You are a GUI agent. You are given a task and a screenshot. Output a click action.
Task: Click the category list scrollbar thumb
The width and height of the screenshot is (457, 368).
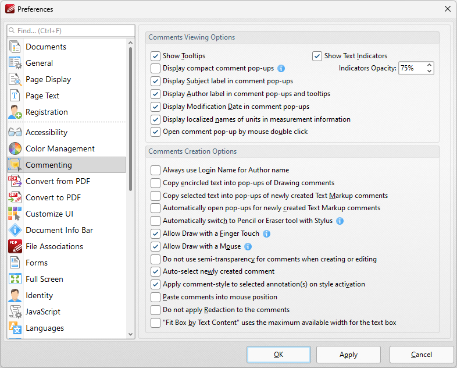(130, 119)
